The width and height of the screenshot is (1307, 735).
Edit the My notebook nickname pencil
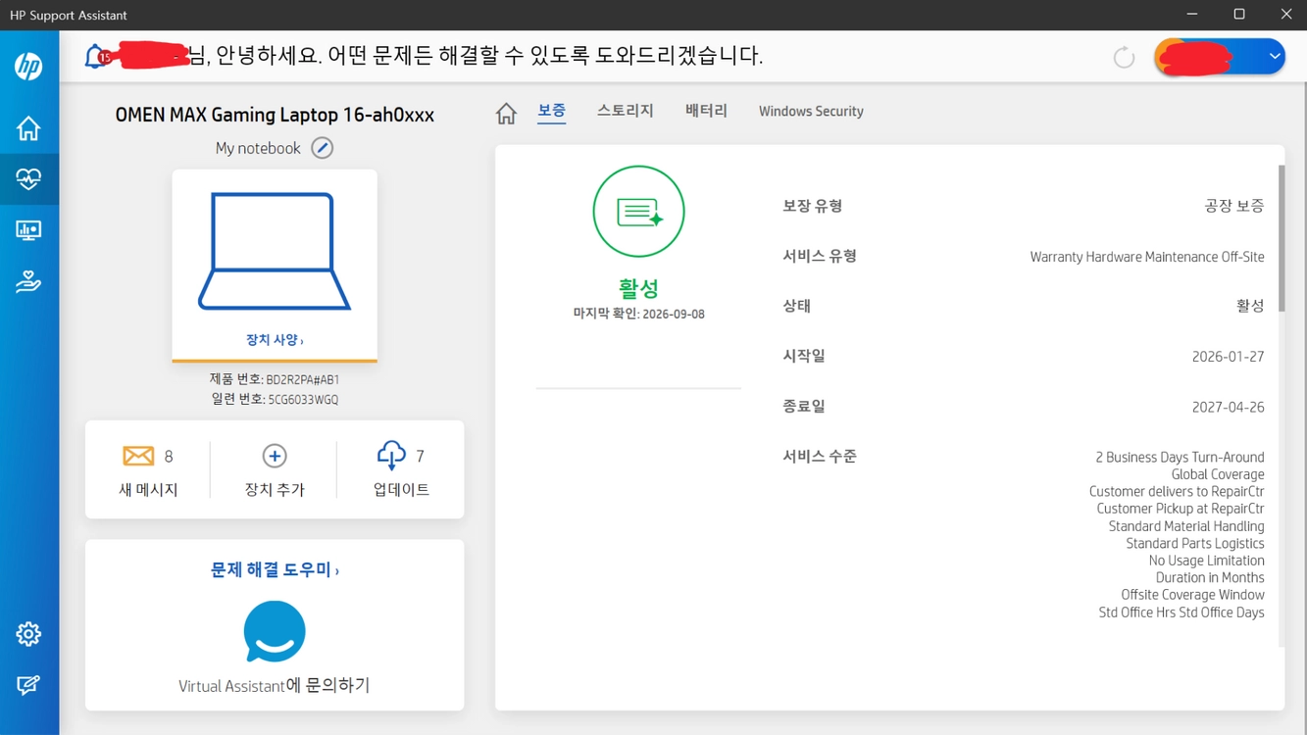pos(322,148)
